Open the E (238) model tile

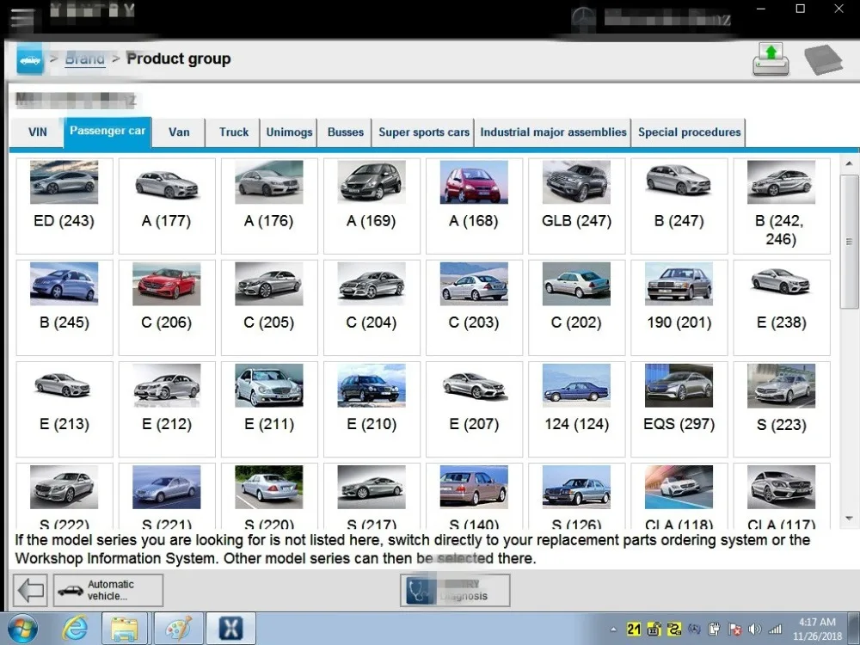(x=782, y=307)
